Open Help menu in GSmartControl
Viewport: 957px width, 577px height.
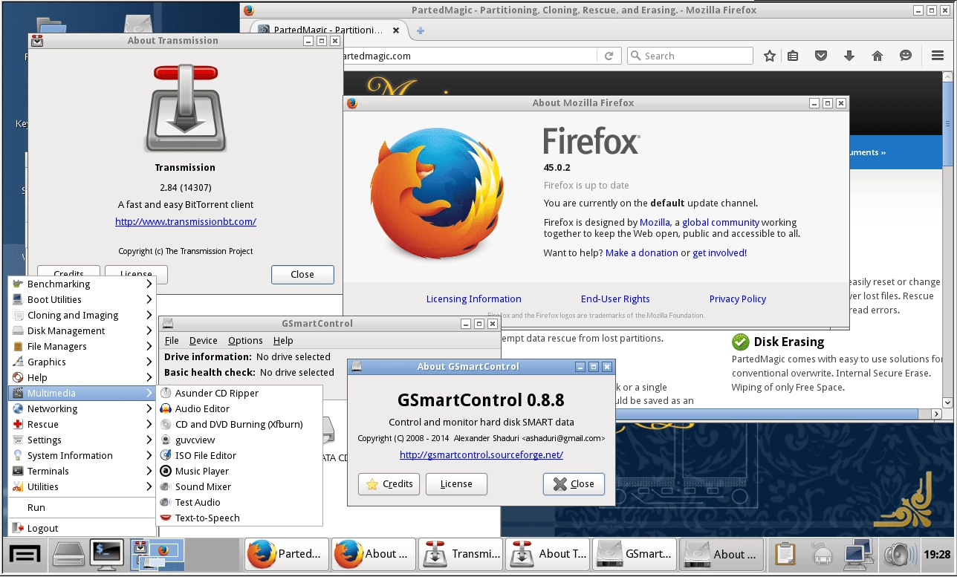point(283,340)
